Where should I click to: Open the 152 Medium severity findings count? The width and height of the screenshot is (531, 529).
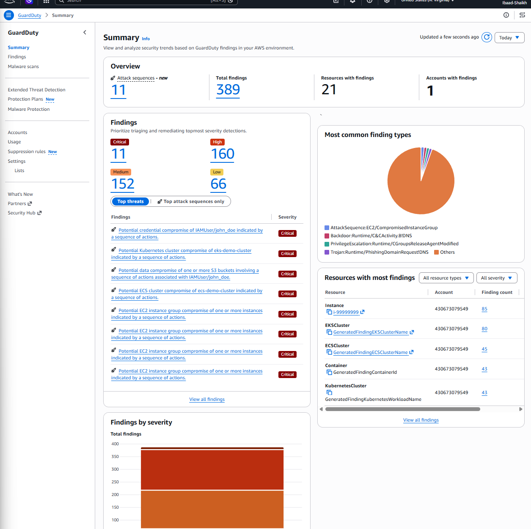[123, 184]
